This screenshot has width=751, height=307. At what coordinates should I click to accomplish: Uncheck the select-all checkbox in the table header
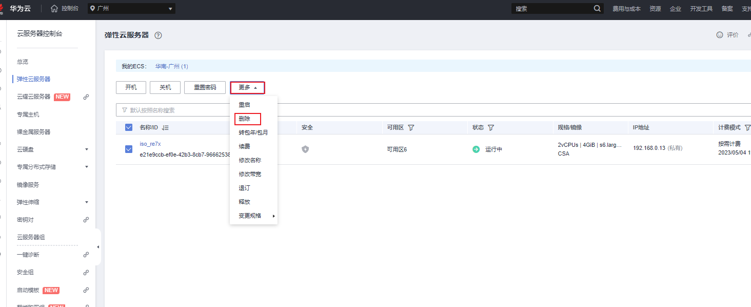(x=128, y=127)
